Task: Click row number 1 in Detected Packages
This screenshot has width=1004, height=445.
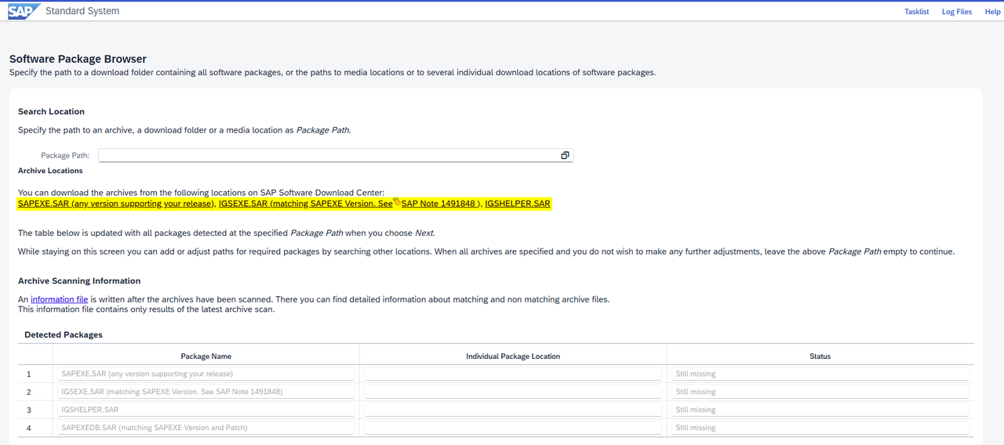Action: pyautogui.click(x=29, y=374)
